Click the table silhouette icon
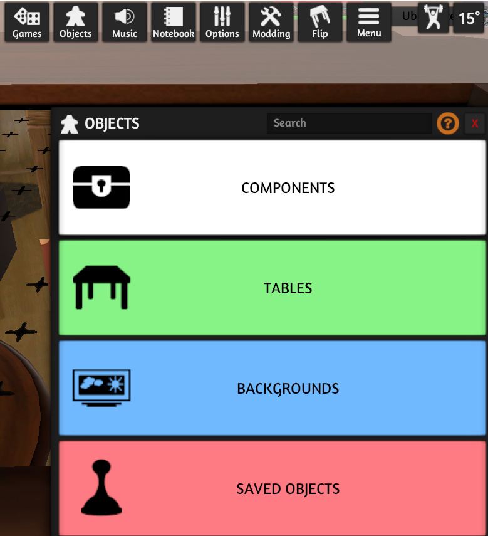 click(101, 288)
